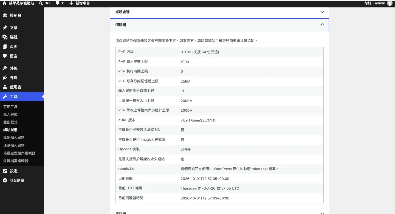Screen dimensions: 395x214
Task: Click the 你好，admin account greeting
Action: coord(375,3)
